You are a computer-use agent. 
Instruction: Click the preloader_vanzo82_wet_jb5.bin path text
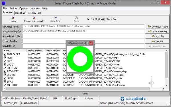point(120,54)
